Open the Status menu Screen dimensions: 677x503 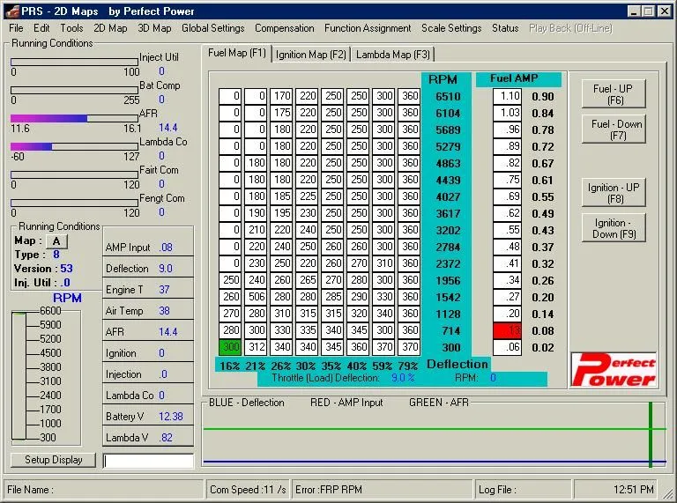(505, 28)
